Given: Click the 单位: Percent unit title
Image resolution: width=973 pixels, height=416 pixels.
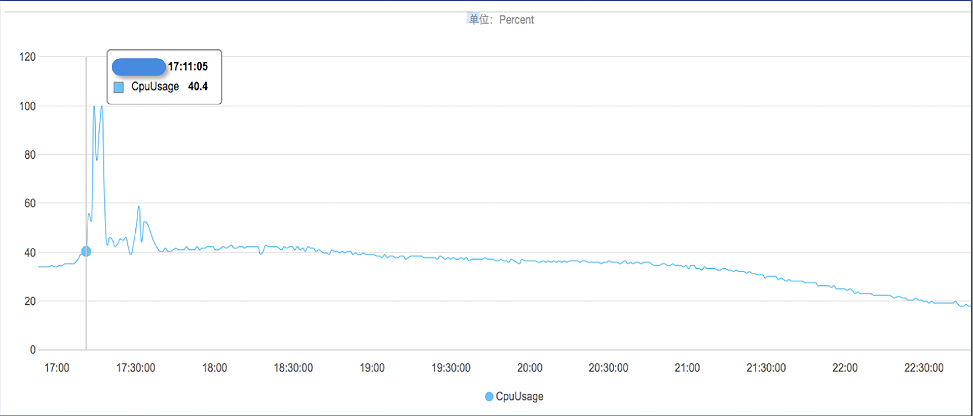Looking at the screenshot, I should point(501,20).
